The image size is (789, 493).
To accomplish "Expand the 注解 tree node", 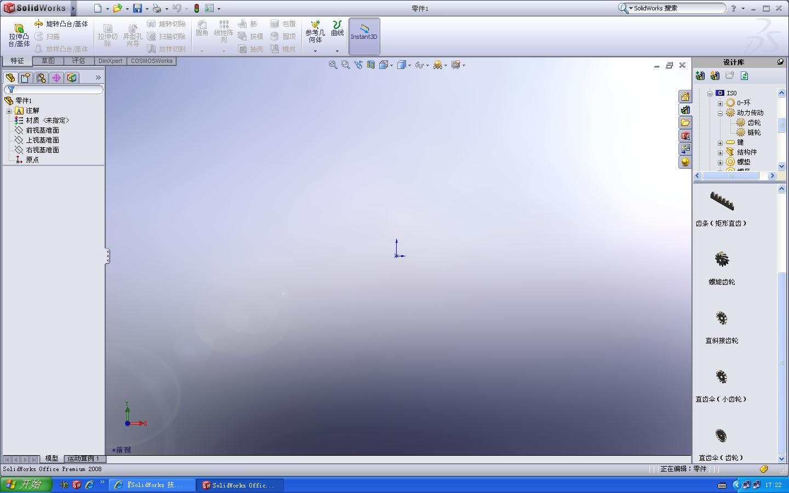I will 9,111.
